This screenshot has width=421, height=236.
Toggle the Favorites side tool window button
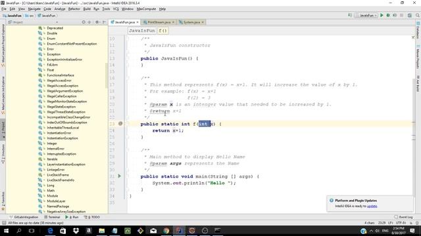point(3,201)
